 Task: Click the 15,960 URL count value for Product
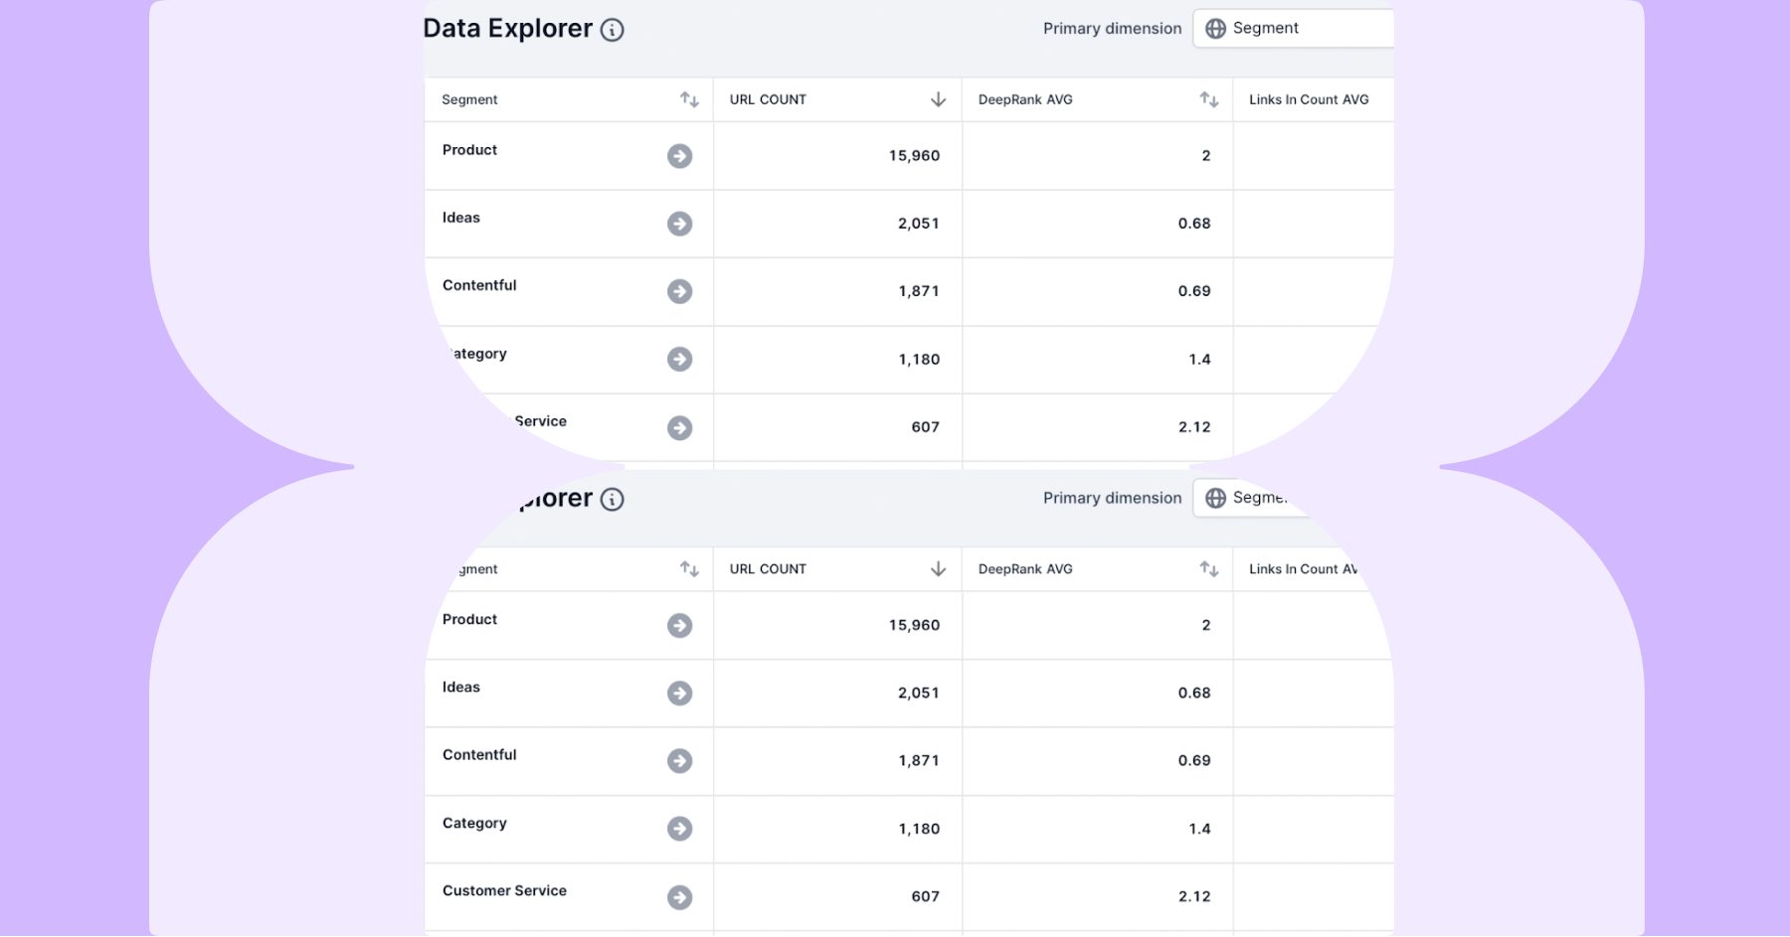(915, 156)
